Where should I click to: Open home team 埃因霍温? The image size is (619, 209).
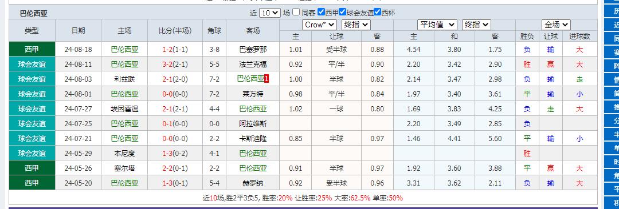[x=124, y=109]
